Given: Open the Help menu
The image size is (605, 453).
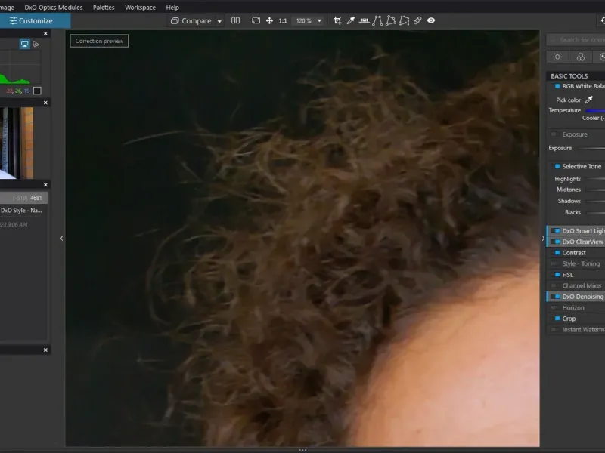Looking at the screenshot, I should 172,8.
